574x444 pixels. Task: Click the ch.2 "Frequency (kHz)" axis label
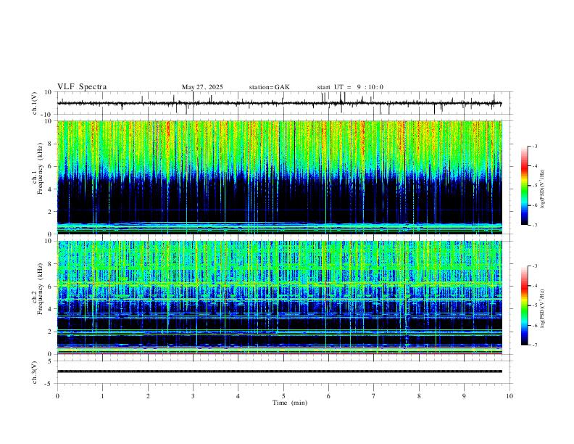(40, 289)
